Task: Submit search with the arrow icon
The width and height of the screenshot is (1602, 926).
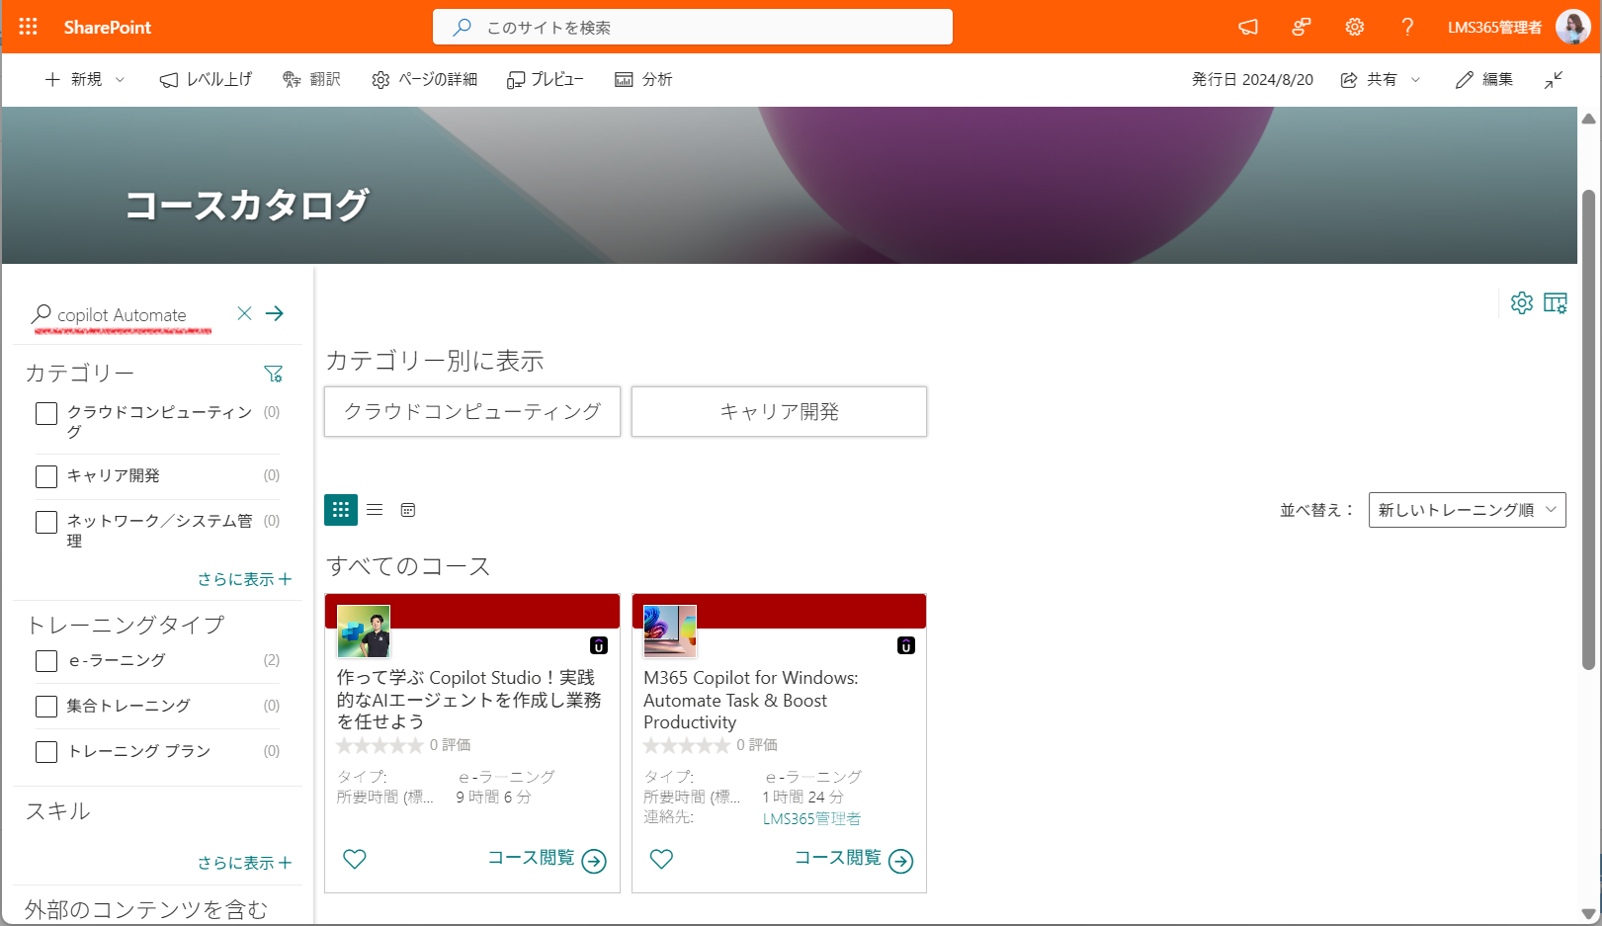Action: tap(275, 313)
